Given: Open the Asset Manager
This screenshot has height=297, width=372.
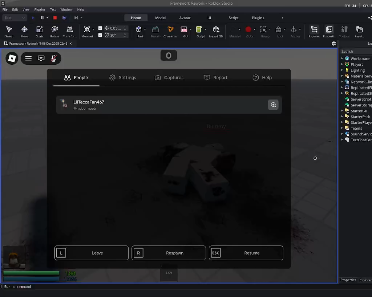Looking at the screenshot, I should click(x=359, y=32).
